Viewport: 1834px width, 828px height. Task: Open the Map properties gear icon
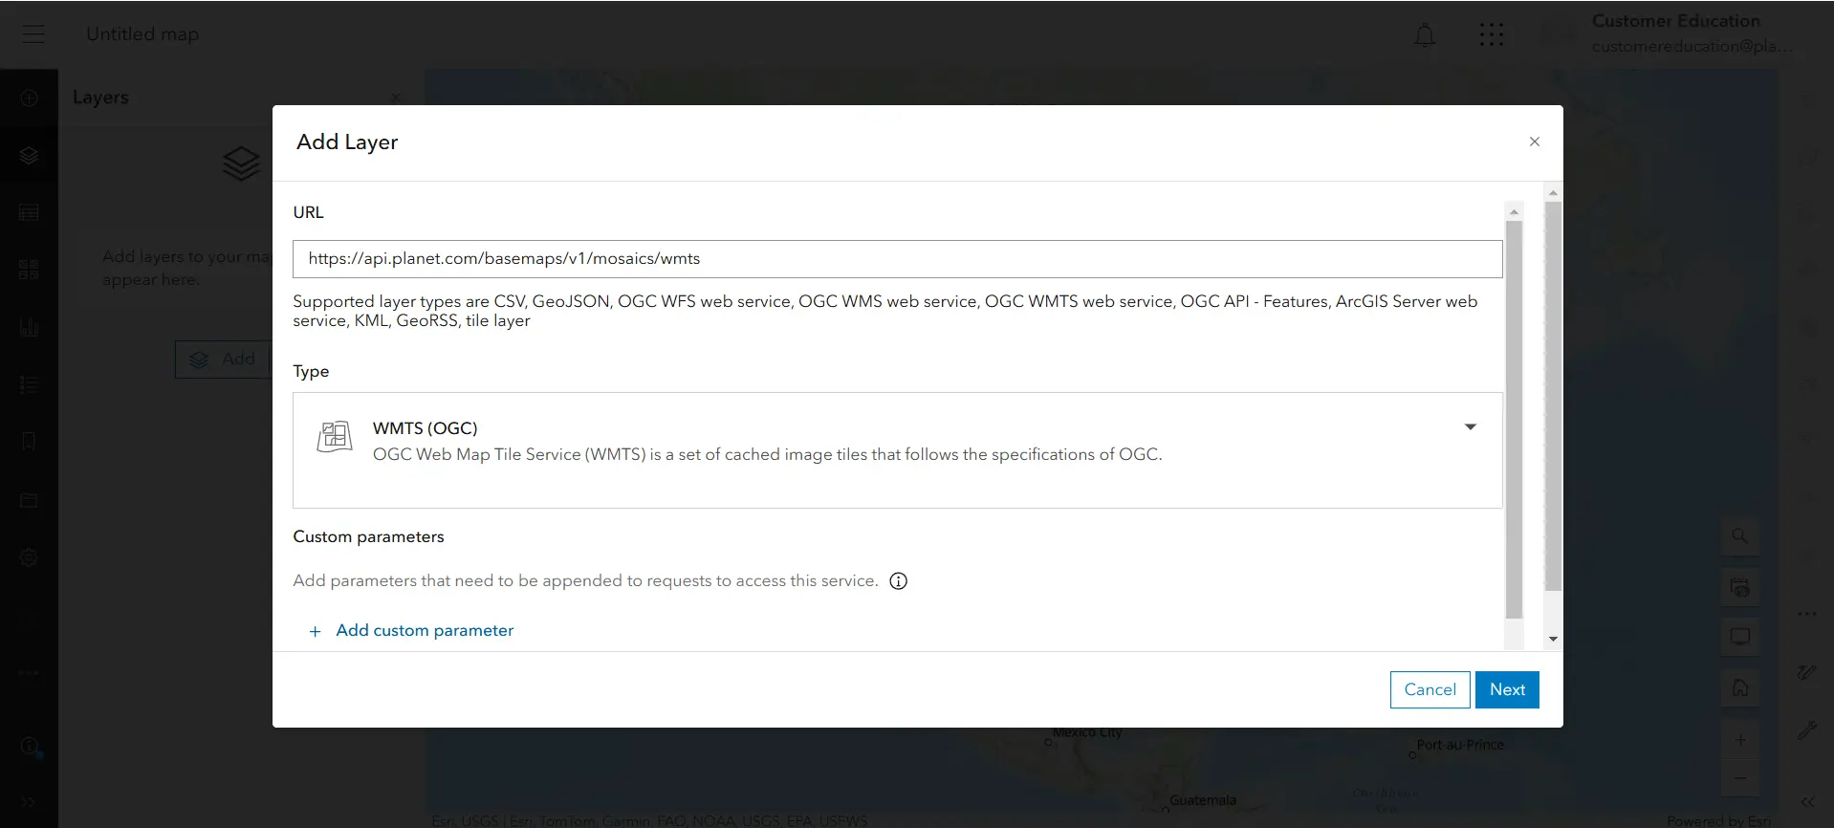[29, 557]
